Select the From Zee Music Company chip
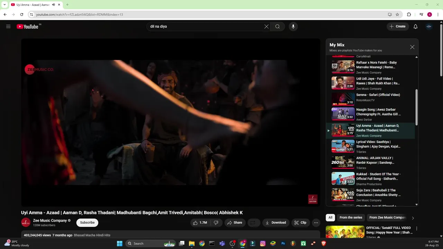The image size is (443, 249). pyautogui.click(x=387, y=218)
